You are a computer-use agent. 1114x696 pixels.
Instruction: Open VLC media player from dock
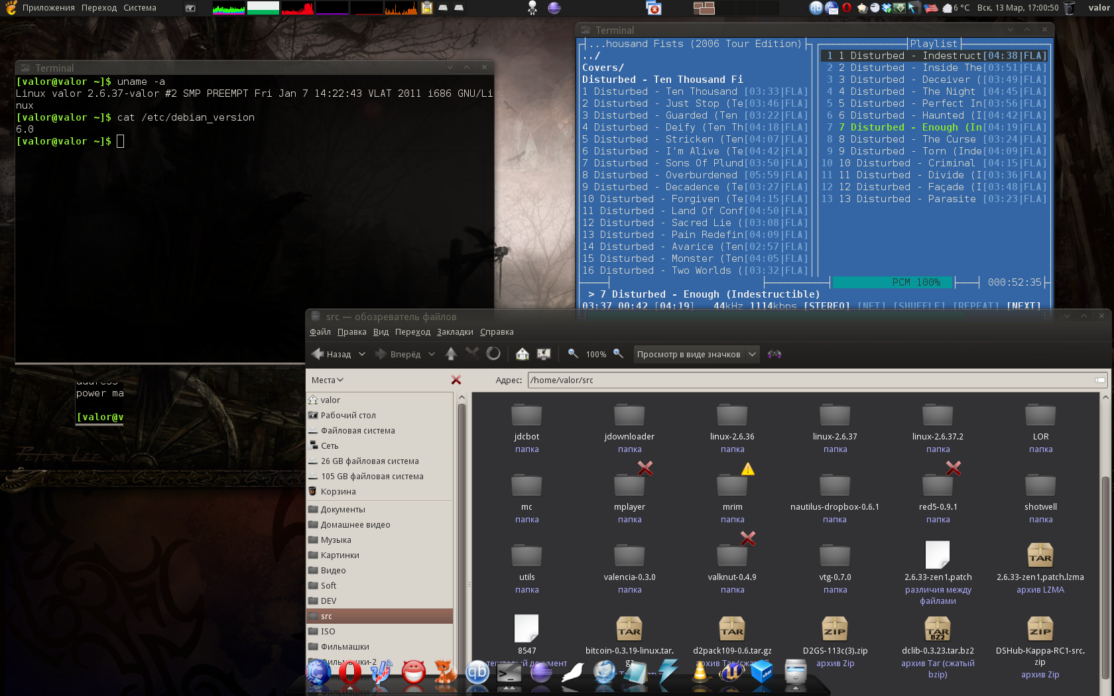[700, 673]
